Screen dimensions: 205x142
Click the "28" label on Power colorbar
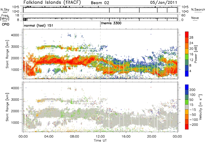[x=191, y=37]
